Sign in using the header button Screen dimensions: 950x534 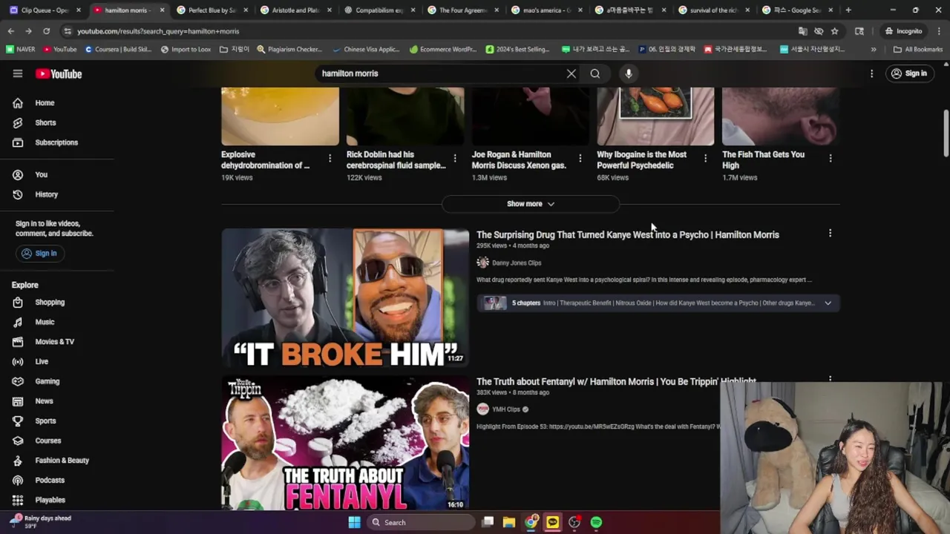tap(909, 73)
